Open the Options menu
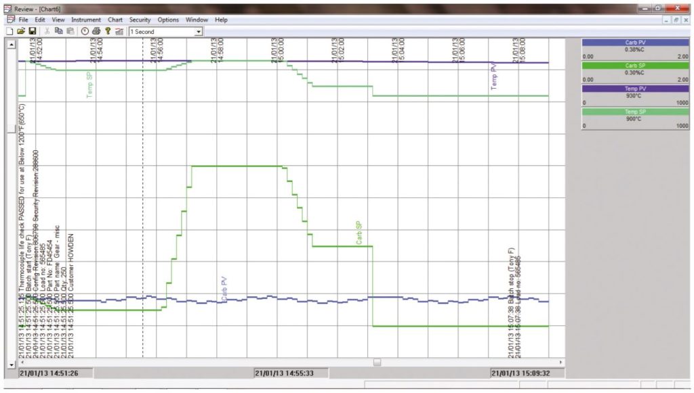 [167, 20]
